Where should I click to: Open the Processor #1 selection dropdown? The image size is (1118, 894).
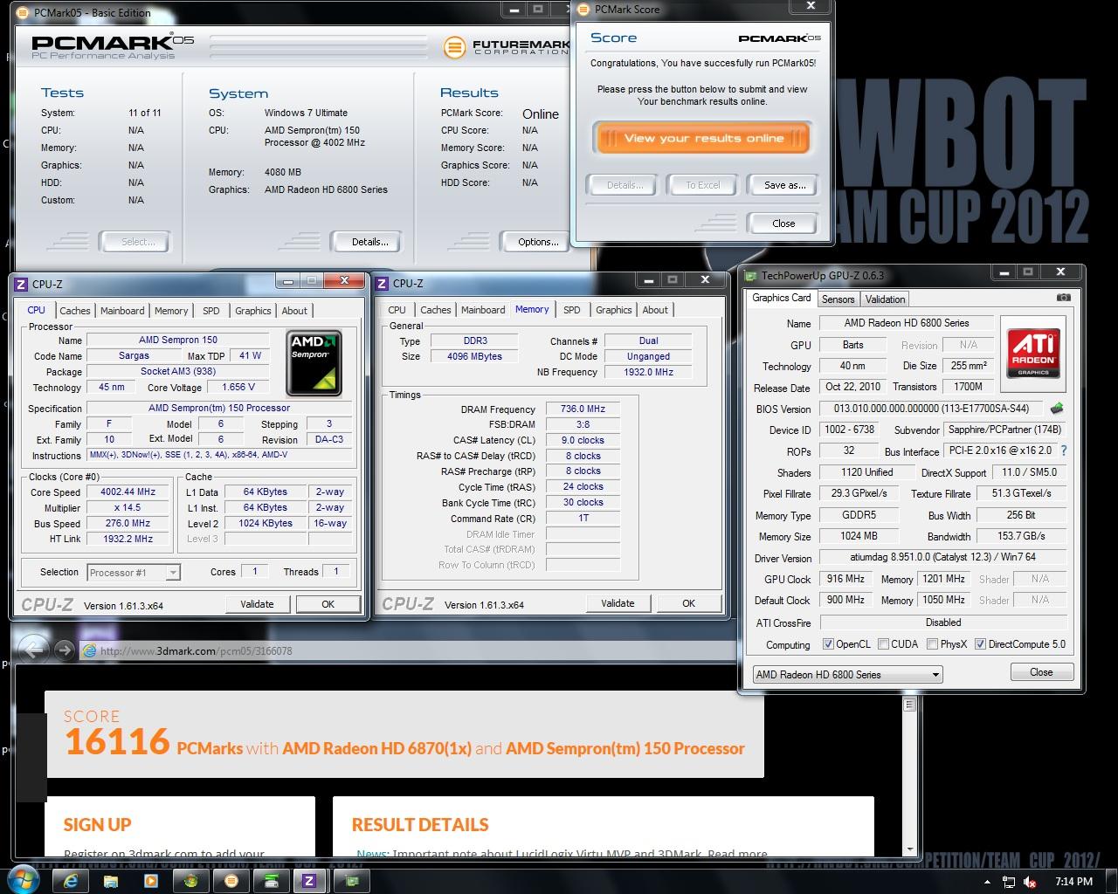point(134,573)
